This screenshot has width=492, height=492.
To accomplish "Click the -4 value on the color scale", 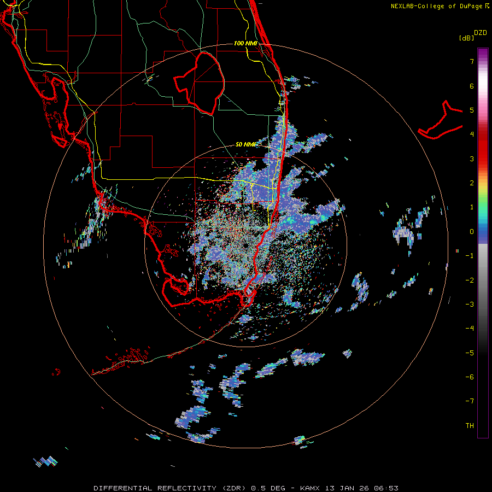I will click(x=470, y=329).
